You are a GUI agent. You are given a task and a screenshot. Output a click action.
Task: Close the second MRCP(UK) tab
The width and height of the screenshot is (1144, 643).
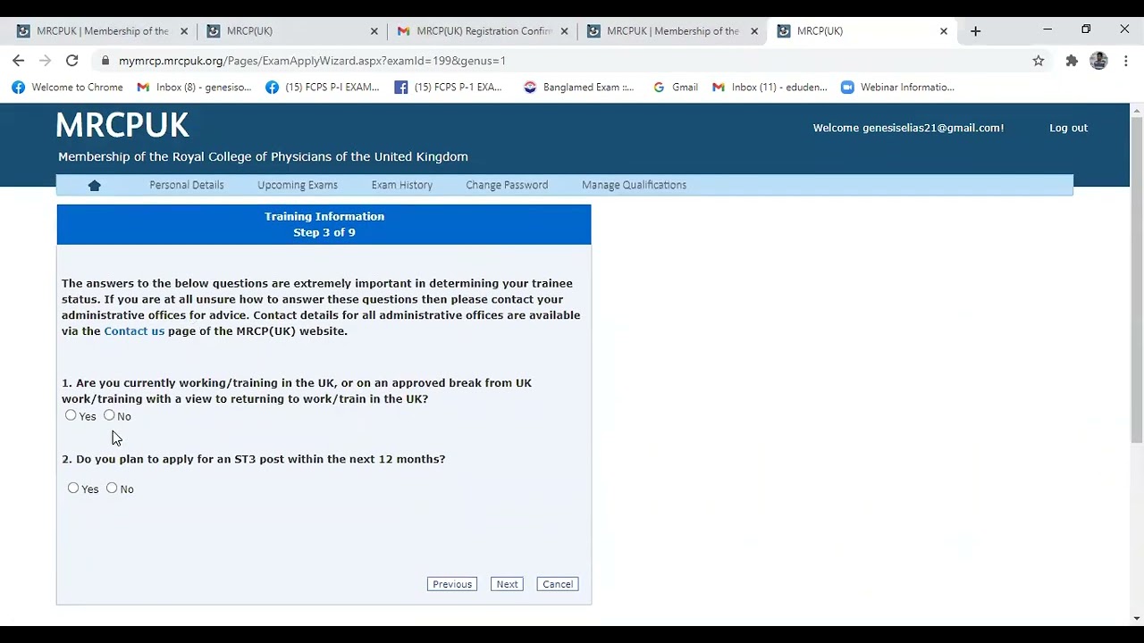(x=374, y=31)
